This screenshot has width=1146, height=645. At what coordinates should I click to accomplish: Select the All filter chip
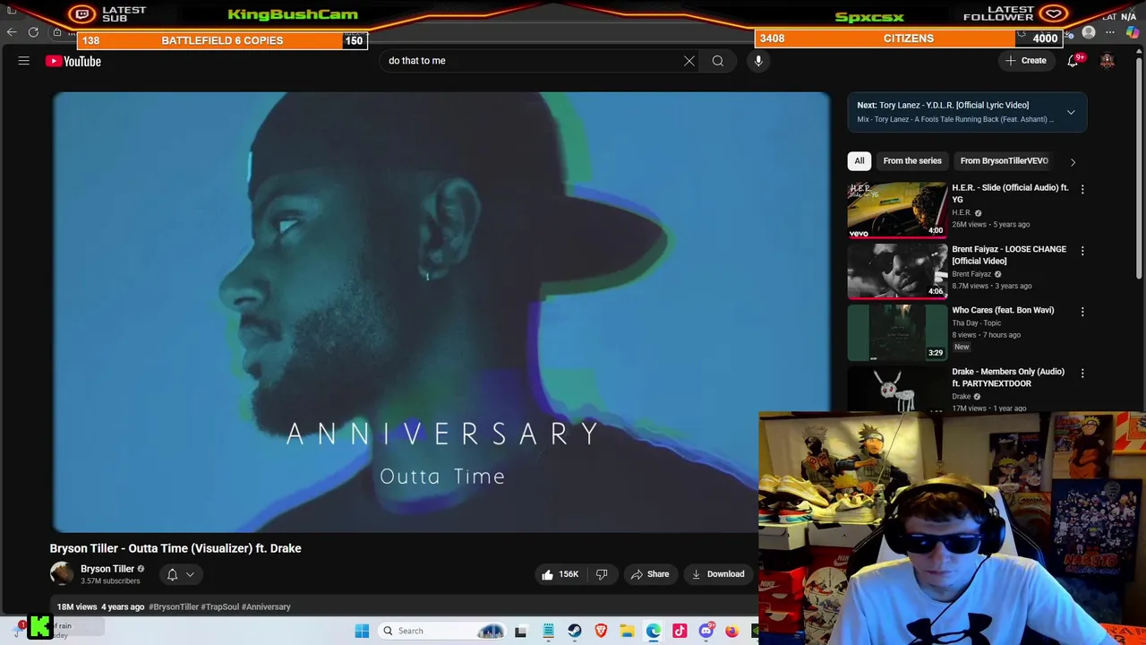click(859, 160)
